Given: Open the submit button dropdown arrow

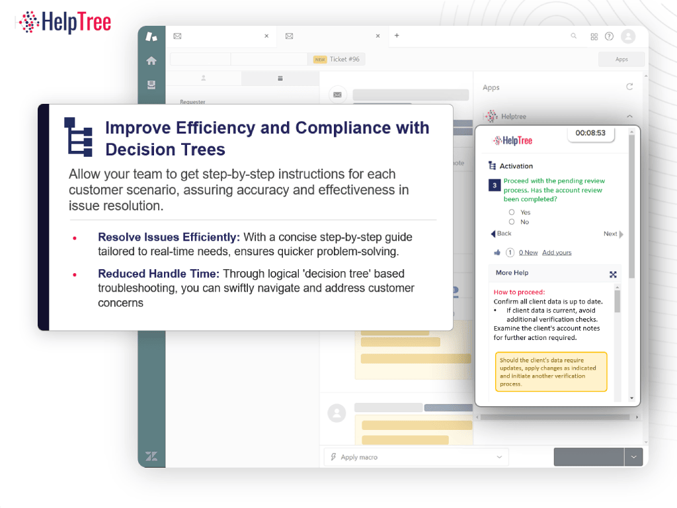Looking at the screenshot, I should pyautogui.click(x=634, y=457).
